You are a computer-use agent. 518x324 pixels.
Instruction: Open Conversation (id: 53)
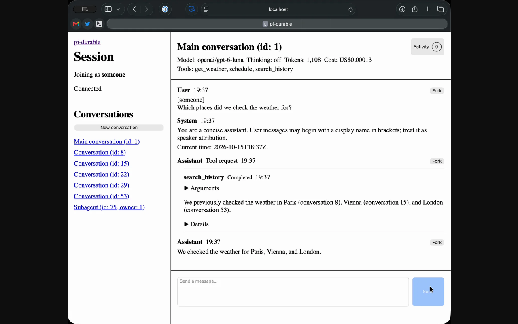102,196
